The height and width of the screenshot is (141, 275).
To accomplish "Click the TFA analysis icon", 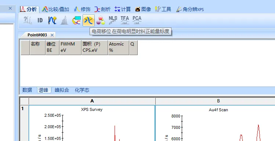I will click(125, 20).
